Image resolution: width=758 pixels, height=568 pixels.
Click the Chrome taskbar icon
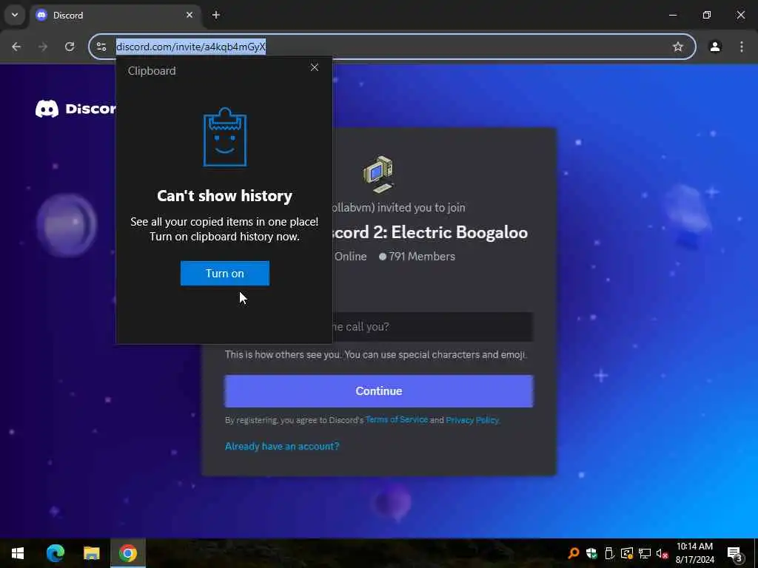point(127,553)
